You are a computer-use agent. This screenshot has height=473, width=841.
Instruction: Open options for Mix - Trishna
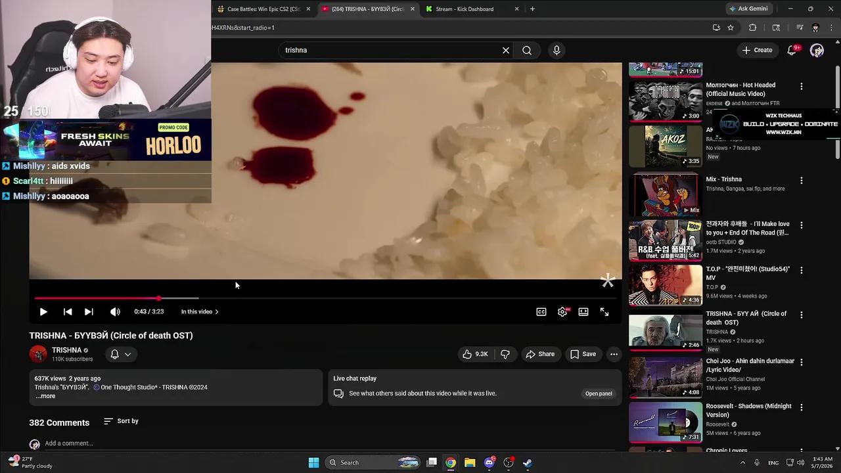coord(801,180)
